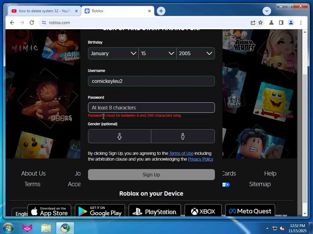Click the Sign Up button
Viewport: 313px width, 234px height.
[151, 175]
